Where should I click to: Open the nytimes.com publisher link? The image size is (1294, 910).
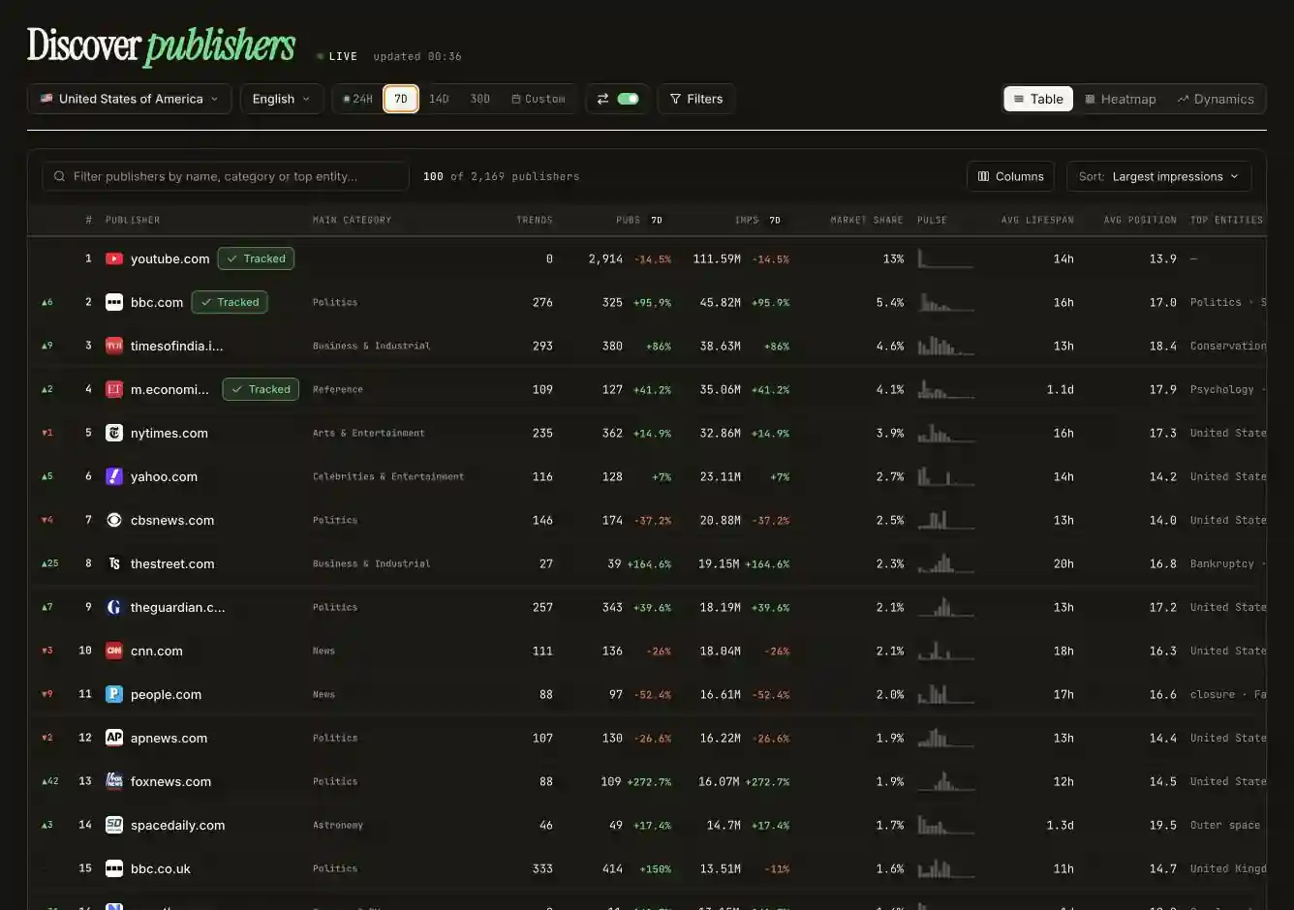pos(169,433)
